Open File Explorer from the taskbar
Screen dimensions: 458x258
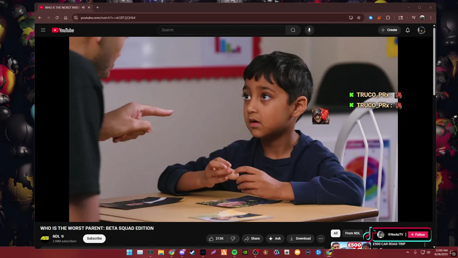(x=161, y=252)
